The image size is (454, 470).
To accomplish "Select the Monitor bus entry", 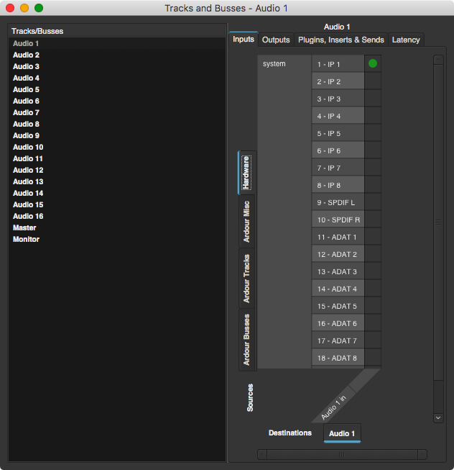I will pyautogui.click(x=26, y=240).
